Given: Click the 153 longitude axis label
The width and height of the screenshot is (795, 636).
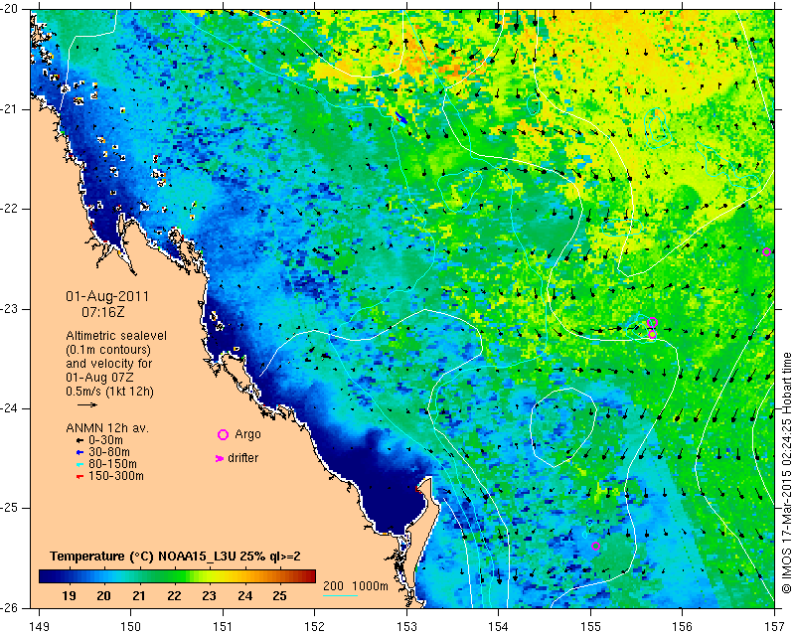Looking at the screenshot, I should [406, 627].
